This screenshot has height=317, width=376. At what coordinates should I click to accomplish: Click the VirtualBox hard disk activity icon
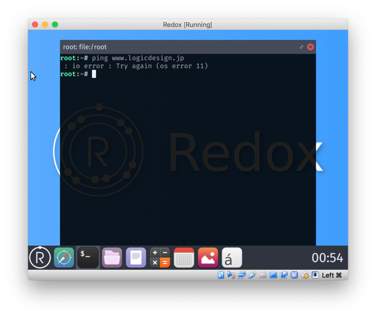[x=221, y=275]
